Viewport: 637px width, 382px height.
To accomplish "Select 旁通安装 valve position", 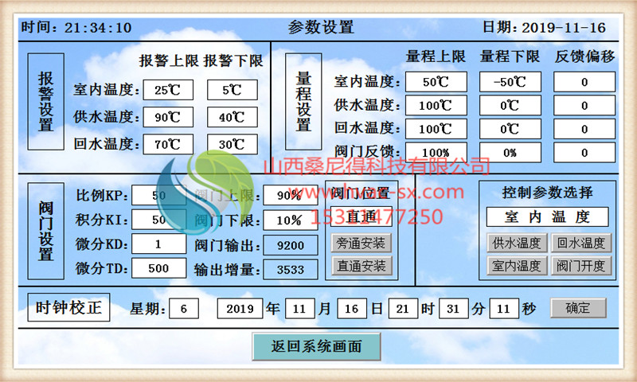I will coord(361,244).
